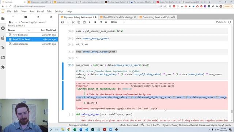234x132 pixels.
Task: Bookmark this page with the star icon
Action: pos(165,7)
